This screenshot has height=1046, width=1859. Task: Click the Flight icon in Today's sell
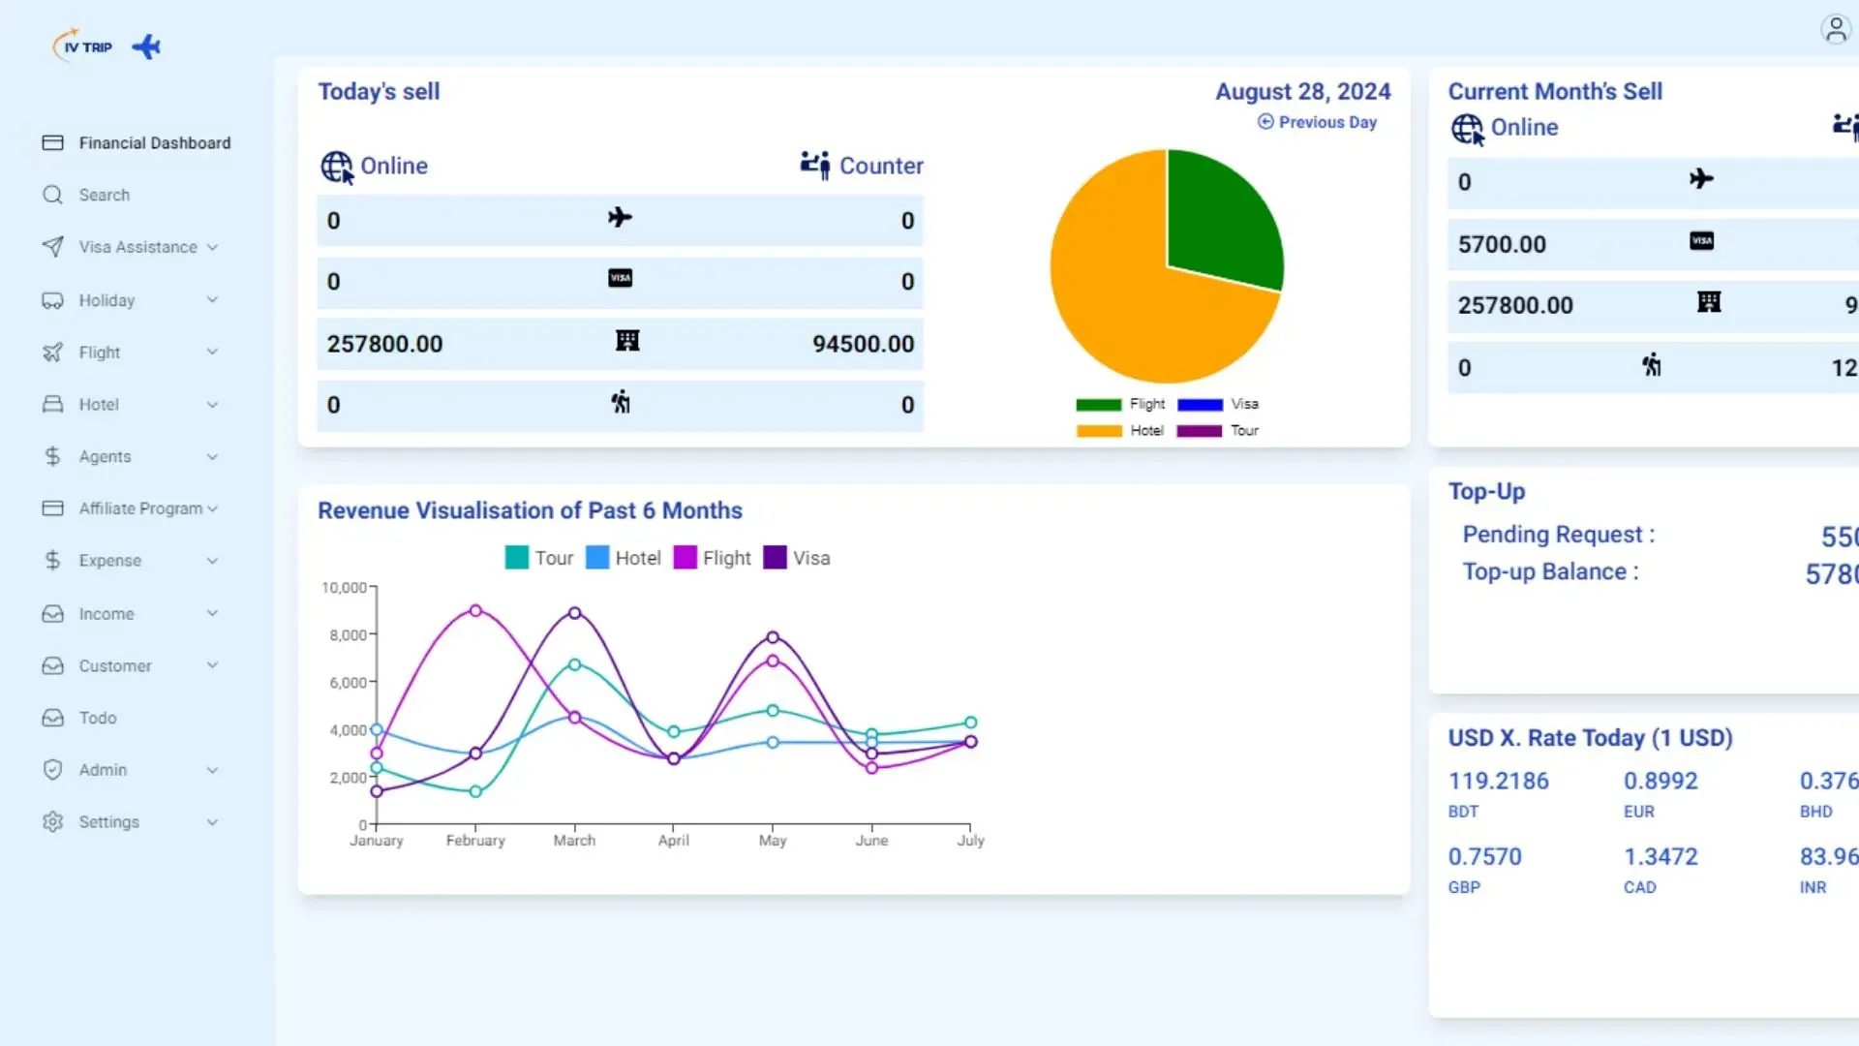pos(621,216)
